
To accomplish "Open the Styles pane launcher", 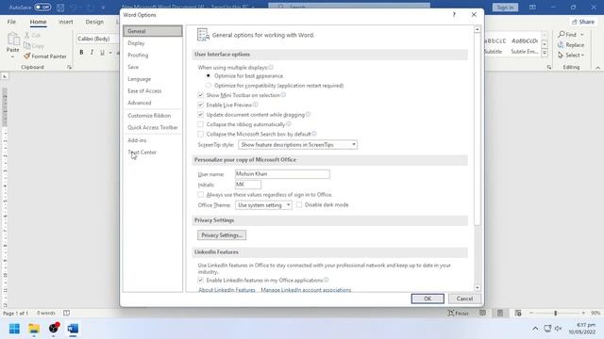I will click(549, 67).
